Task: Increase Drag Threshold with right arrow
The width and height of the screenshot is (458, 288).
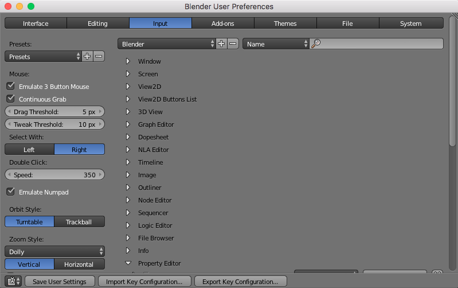Action: coord(100,111)
